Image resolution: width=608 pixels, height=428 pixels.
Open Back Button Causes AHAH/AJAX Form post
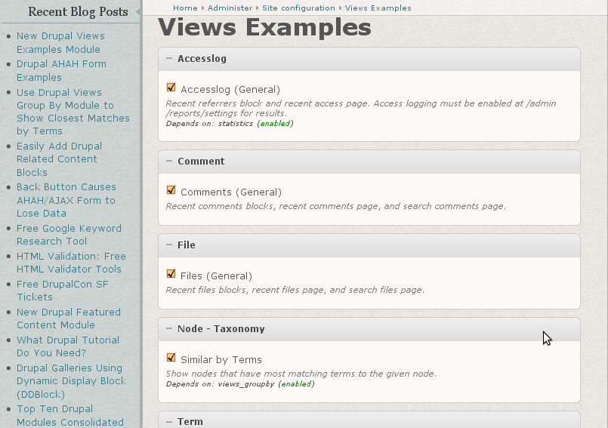66,200
